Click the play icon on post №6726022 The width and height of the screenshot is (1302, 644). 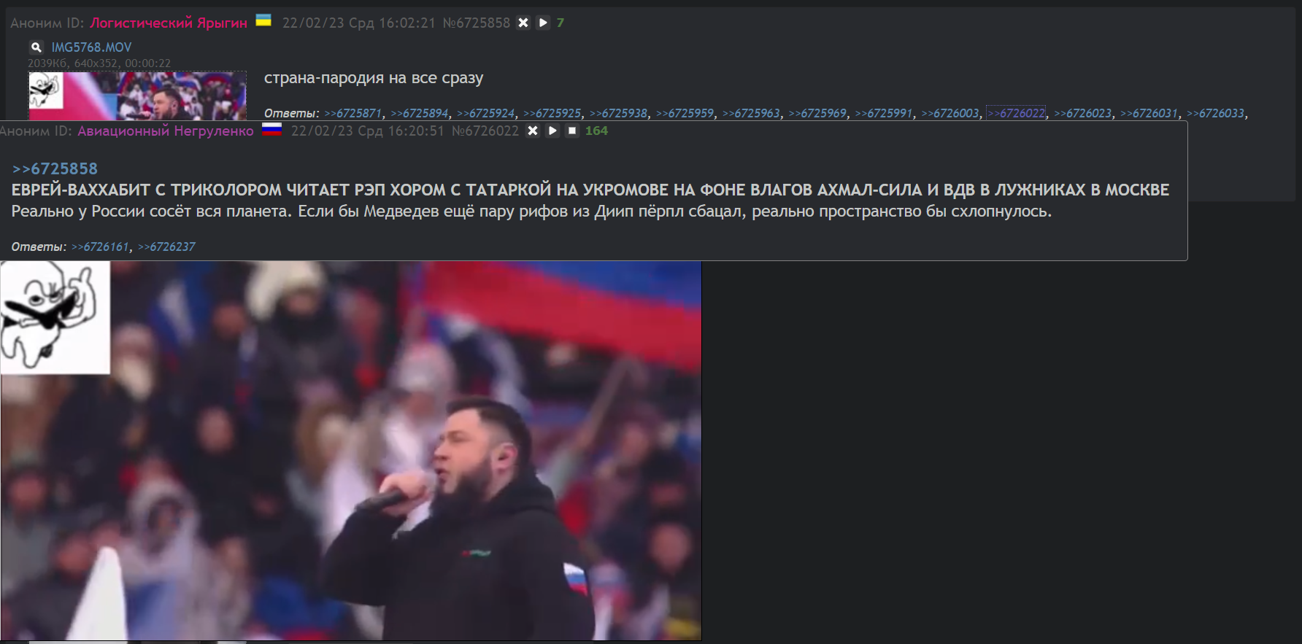tap(552, 131)
